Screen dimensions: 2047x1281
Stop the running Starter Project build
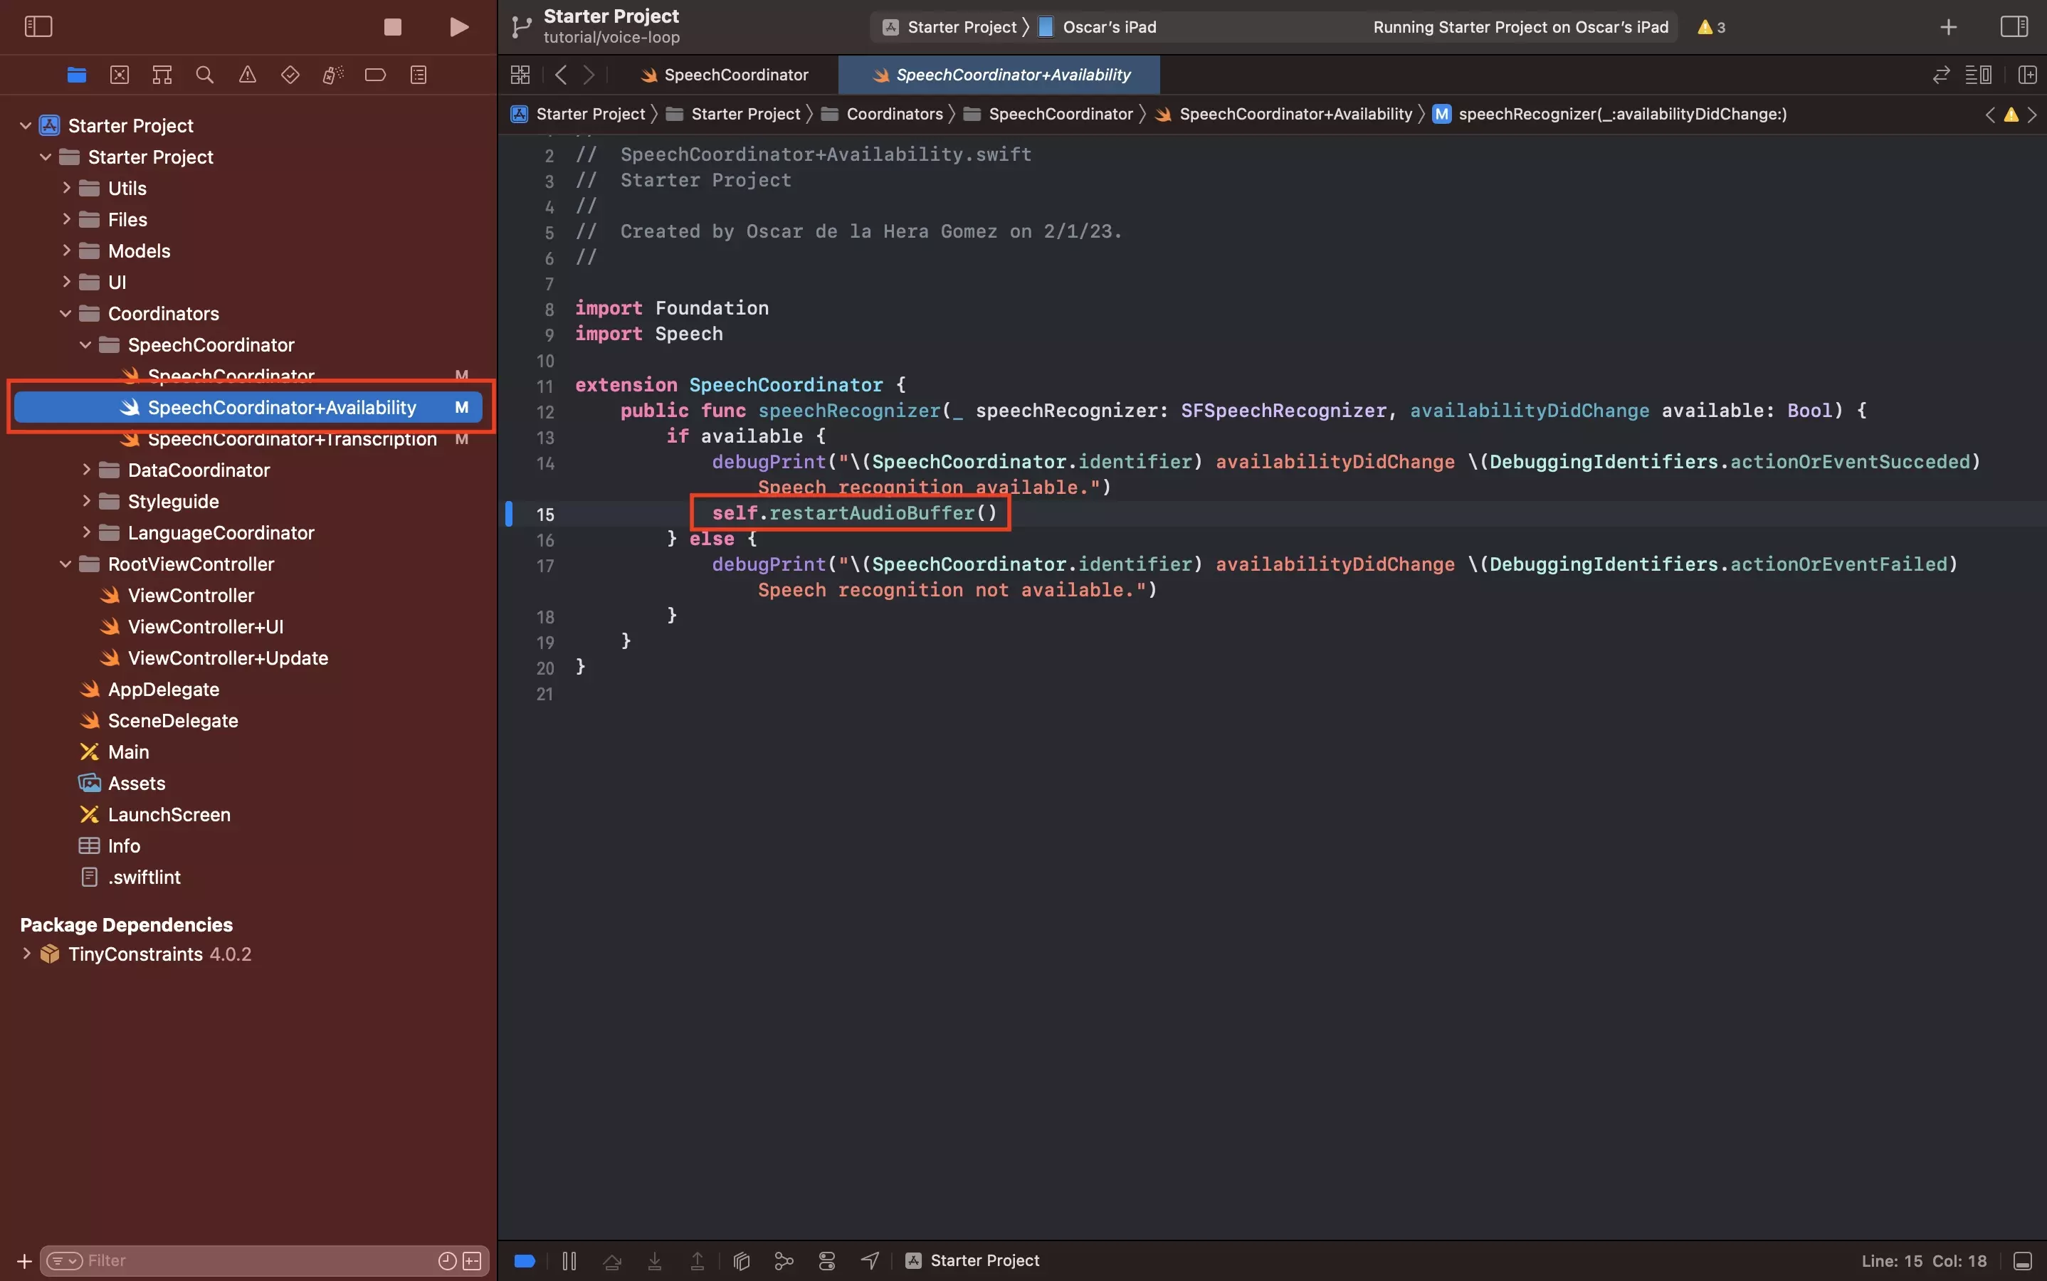coord(392,27)
